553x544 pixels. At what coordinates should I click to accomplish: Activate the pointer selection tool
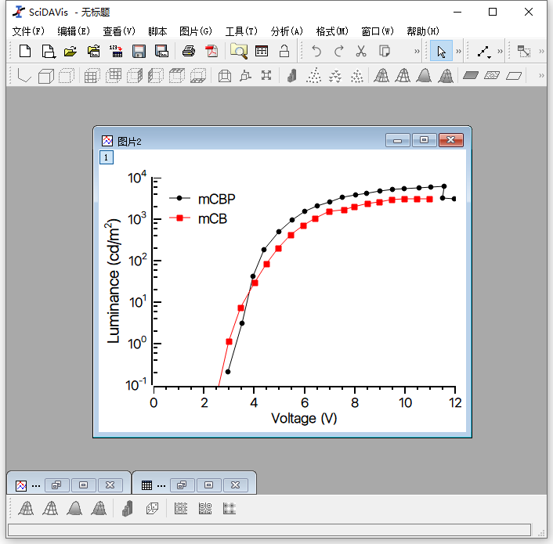[x=441, y=52]
